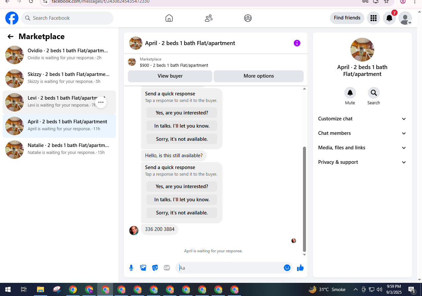The height and width of the screenshot is (296, 422).
Task: Open conversation information purple icon
Action: pyautogui.click(x=297, y=43)
